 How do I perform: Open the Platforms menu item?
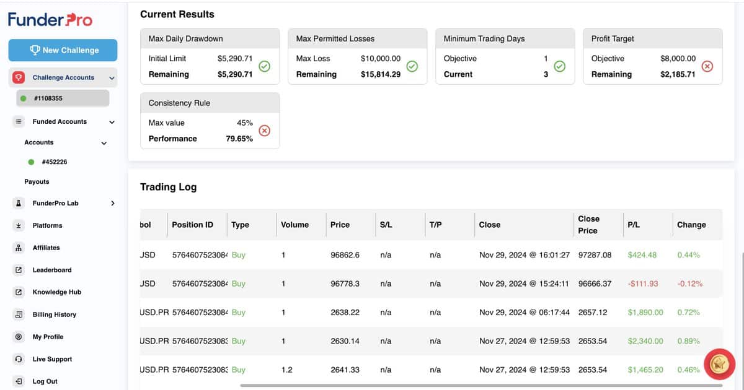click(x=47, y=225)
